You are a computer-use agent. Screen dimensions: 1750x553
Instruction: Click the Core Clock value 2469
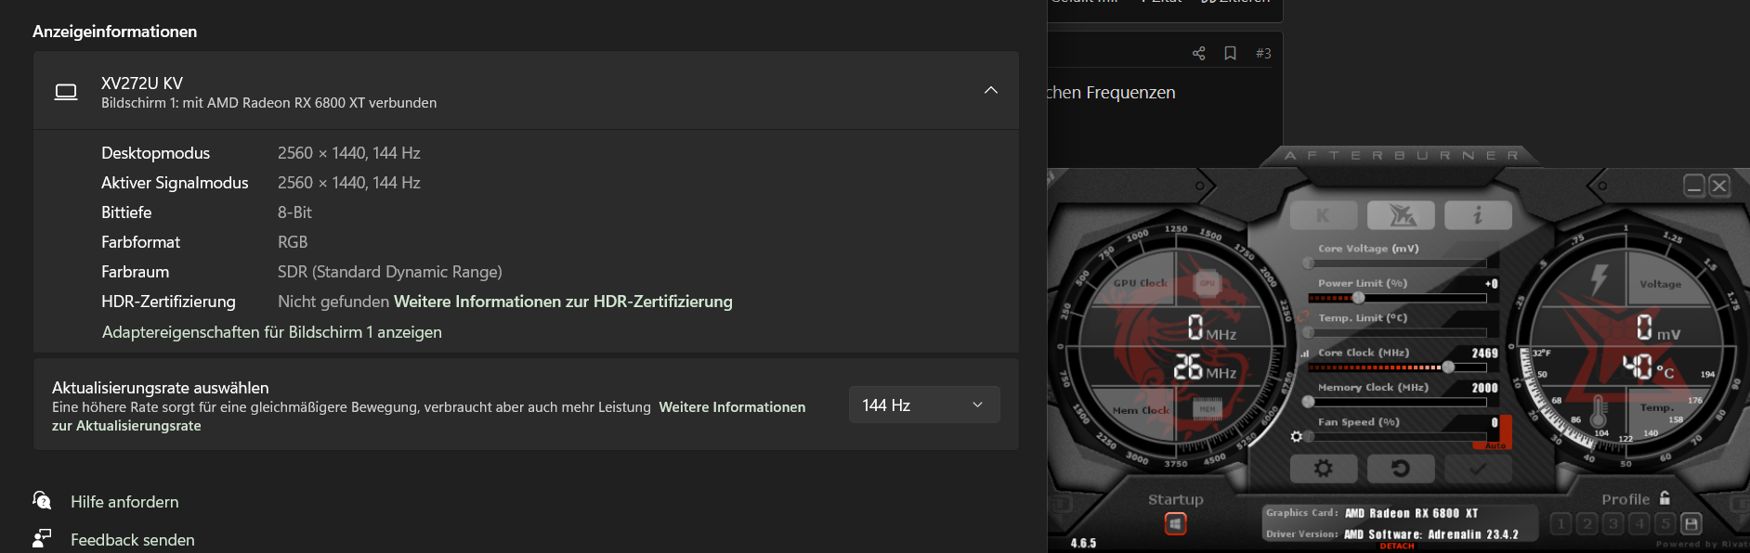coord(1484,354)
